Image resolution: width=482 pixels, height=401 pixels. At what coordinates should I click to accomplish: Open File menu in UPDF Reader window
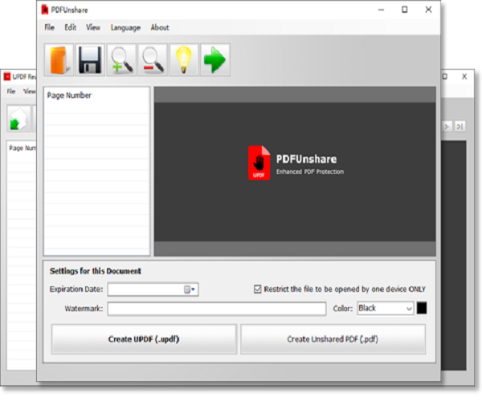11,91
